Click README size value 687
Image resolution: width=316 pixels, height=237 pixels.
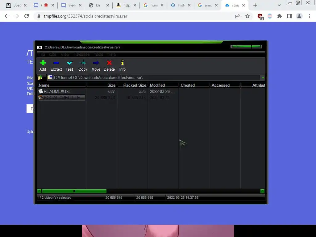point(111,91)
